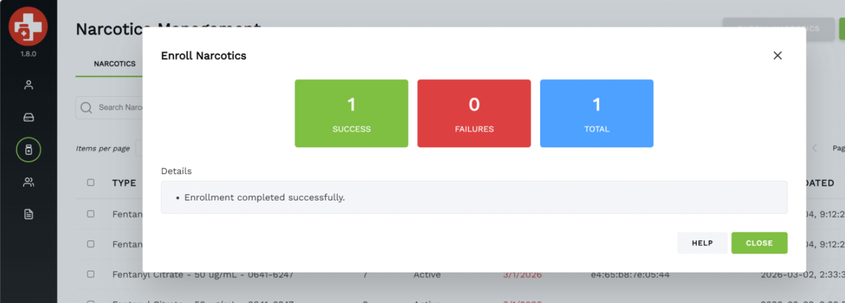Screen dimensions: 845x303
Task: Click the blue TOTAL count tile
Action: point(596,113)
